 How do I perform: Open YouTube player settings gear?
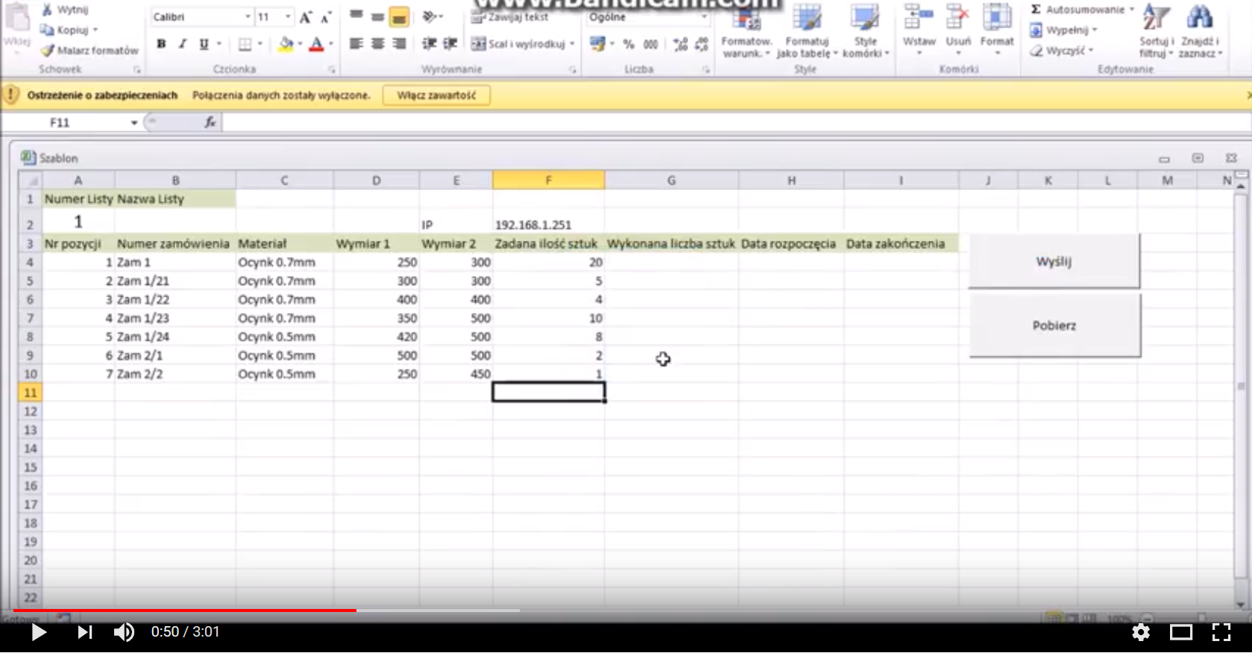[x=1140, y=632]
